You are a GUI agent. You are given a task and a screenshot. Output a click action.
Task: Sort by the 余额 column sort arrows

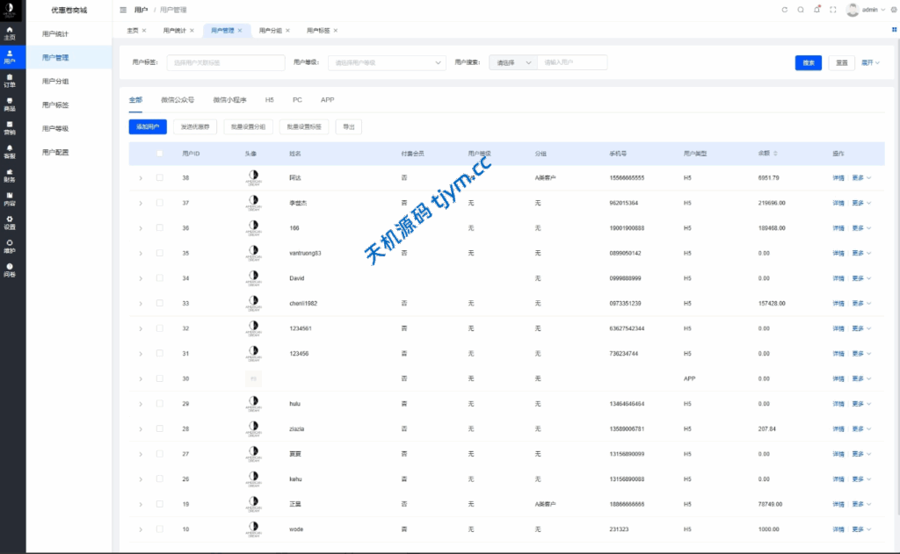coord(775,154)
